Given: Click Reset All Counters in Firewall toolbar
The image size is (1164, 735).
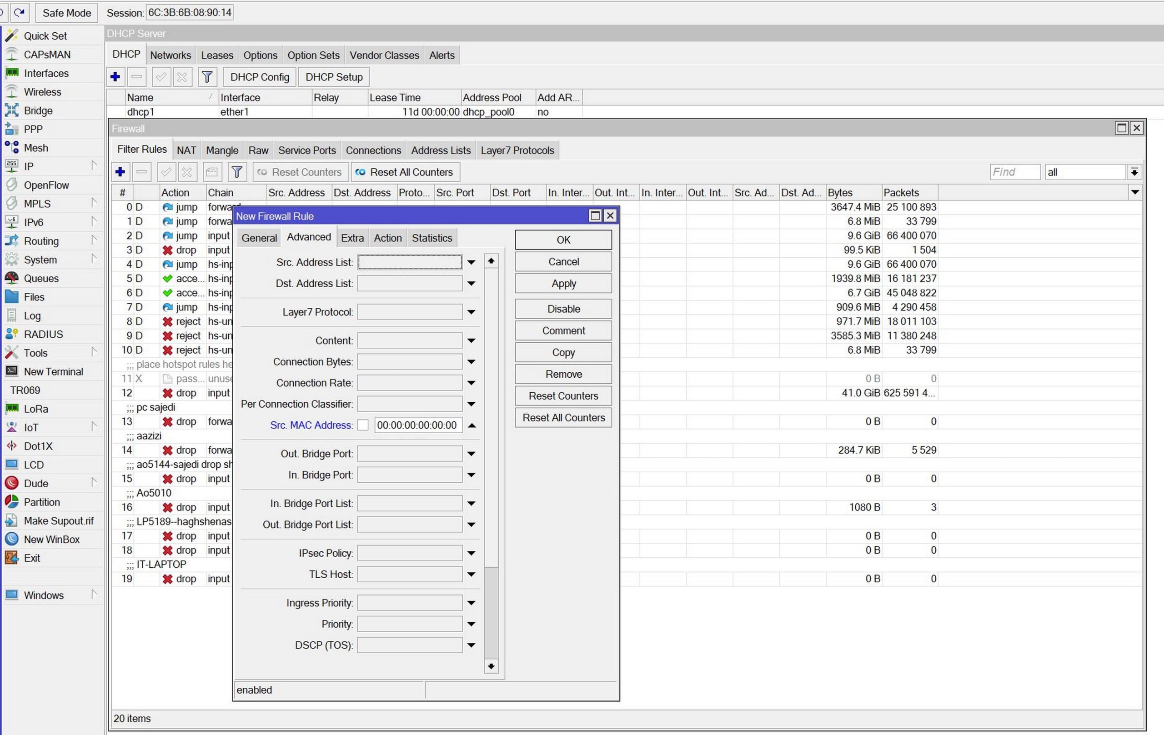Looking at the screenshot, I should click(405, 172).
